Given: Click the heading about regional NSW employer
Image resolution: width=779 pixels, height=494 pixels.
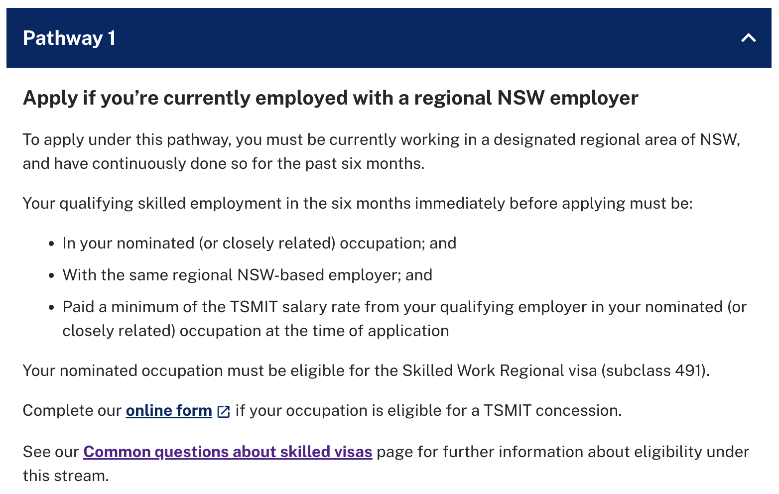Looking at the screenshot, I should pyautogui.click(x=330, y=98).
